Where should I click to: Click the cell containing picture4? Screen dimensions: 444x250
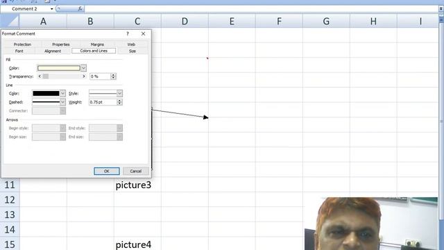pyautogui.click(x=137, y=244)
